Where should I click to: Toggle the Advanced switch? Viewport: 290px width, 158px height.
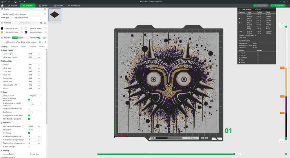(x=39, y=38)
